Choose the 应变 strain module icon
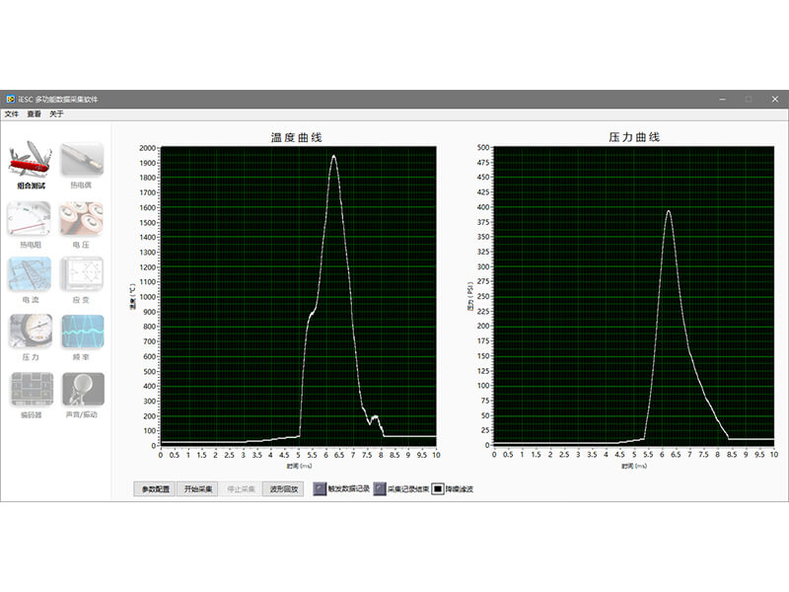Image resolution: width=789 pixels, height=592 pixels. 82,274
